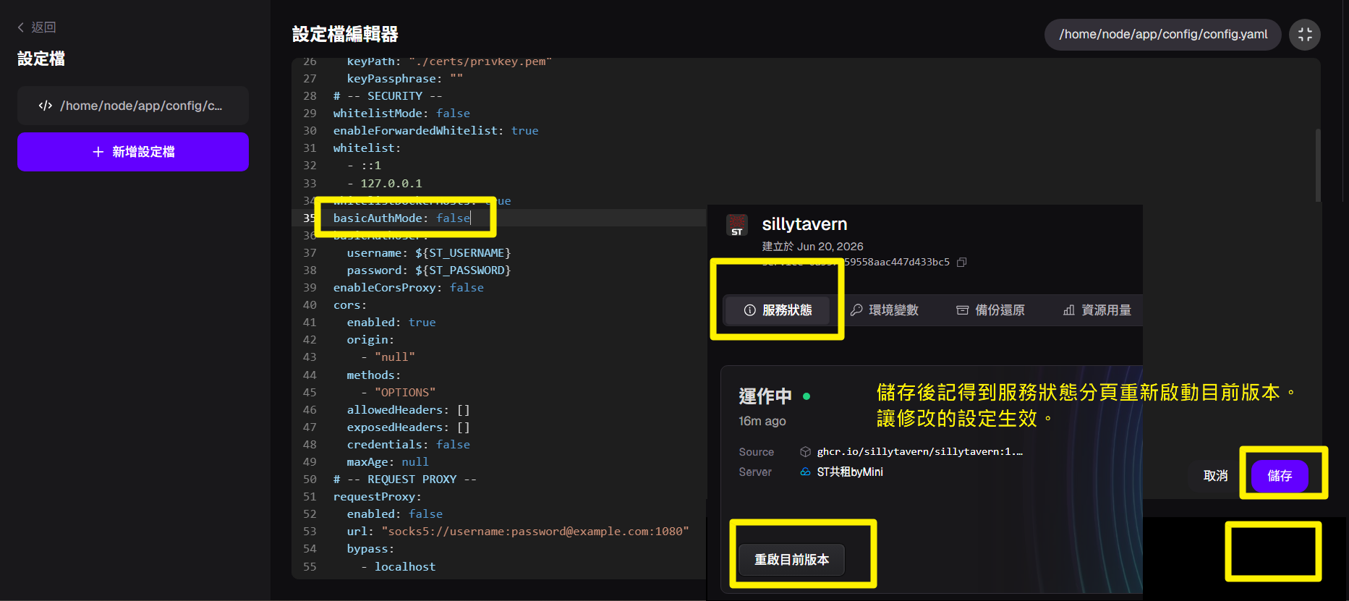Restart the service with 重啟目前版本
This screenshot has width=1349, height=601.
791,560
